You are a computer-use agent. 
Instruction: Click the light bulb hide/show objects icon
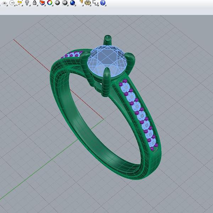pyautogui.click(x=27, y=3)
